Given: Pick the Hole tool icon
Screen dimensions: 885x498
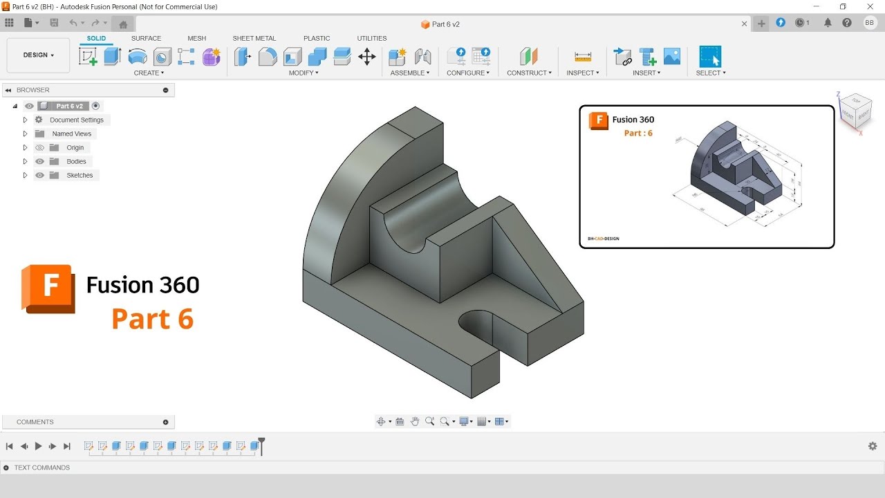Looking at the screenshot, I should click(x=162, y=57).
